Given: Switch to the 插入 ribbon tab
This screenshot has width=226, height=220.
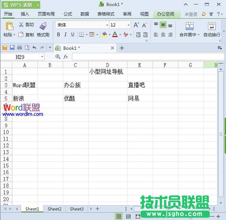Looking at the screenshot, I should 25,14.
